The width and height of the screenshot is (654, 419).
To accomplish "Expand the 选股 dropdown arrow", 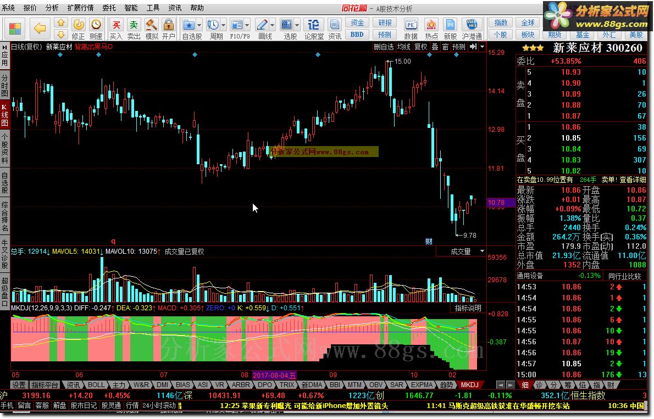I will click(297, 25).
